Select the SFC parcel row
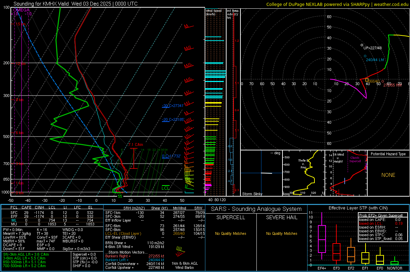This screenshot has height=272, width=410. coord(52,213)
